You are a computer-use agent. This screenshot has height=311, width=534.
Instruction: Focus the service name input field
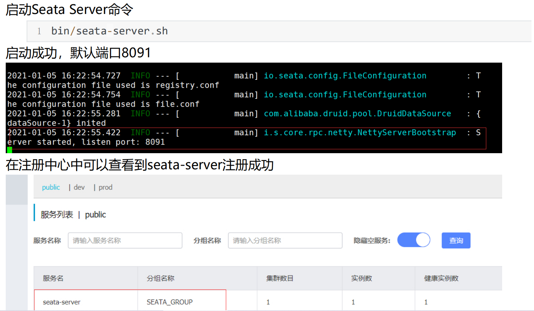(x=125, y=240)
